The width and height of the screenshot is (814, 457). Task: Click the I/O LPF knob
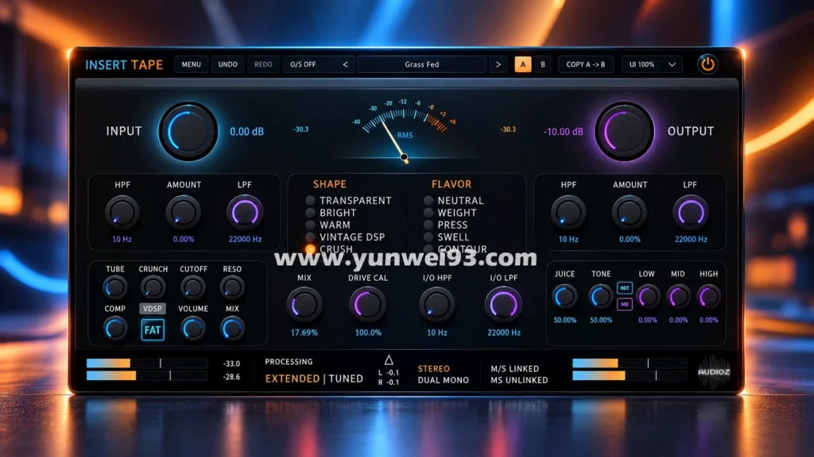coord(503,305)
